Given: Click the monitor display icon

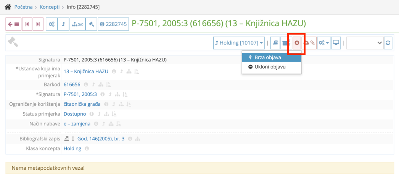Looking at the screenshot, I should tap(336, 43).
